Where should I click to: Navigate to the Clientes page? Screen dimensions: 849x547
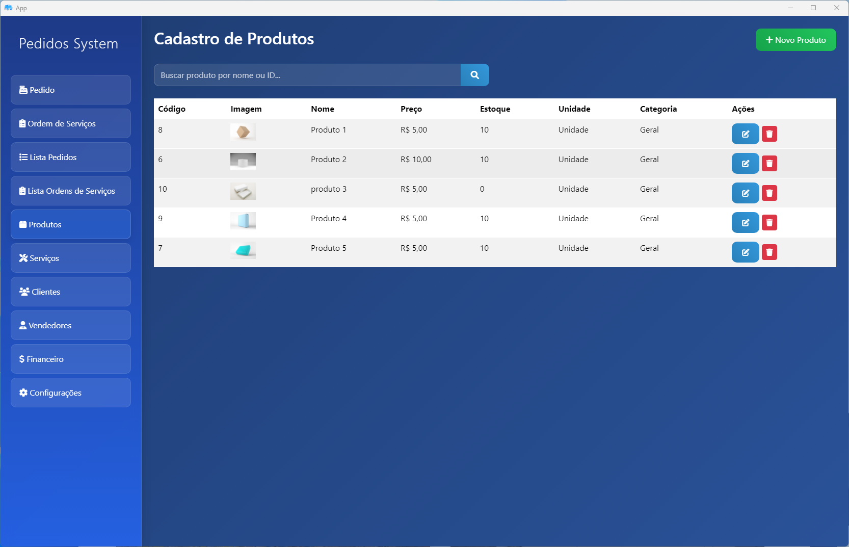(x=71, y=292)
